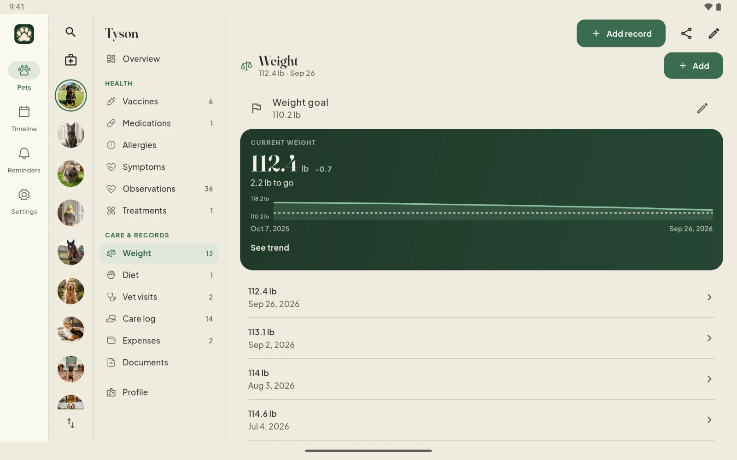
Task: Open Care log section
Action: point(159,319)
